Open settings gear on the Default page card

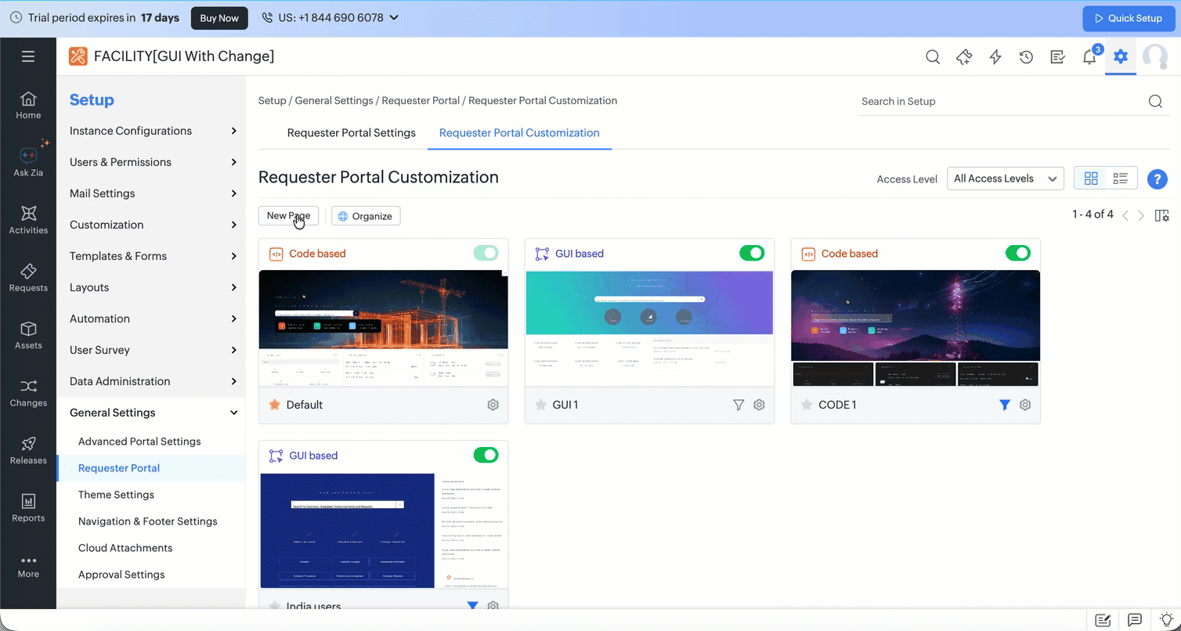click(x=493, y=405)
